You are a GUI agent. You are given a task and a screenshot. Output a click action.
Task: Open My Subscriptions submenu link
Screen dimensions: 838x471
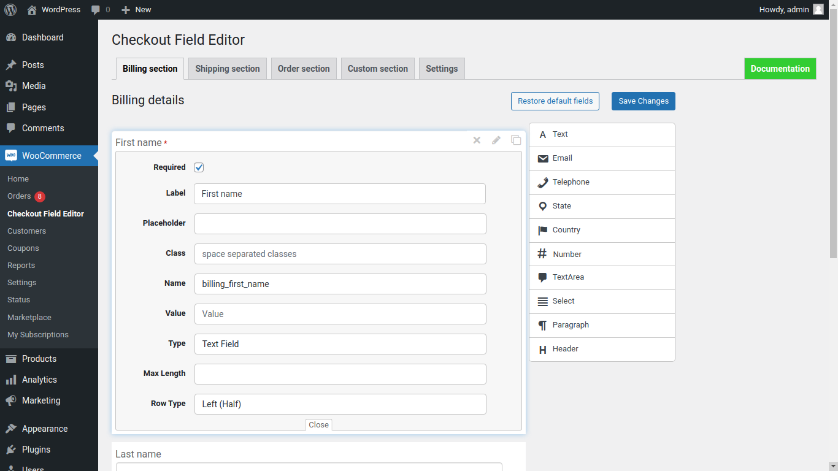(x=38, y=335)
